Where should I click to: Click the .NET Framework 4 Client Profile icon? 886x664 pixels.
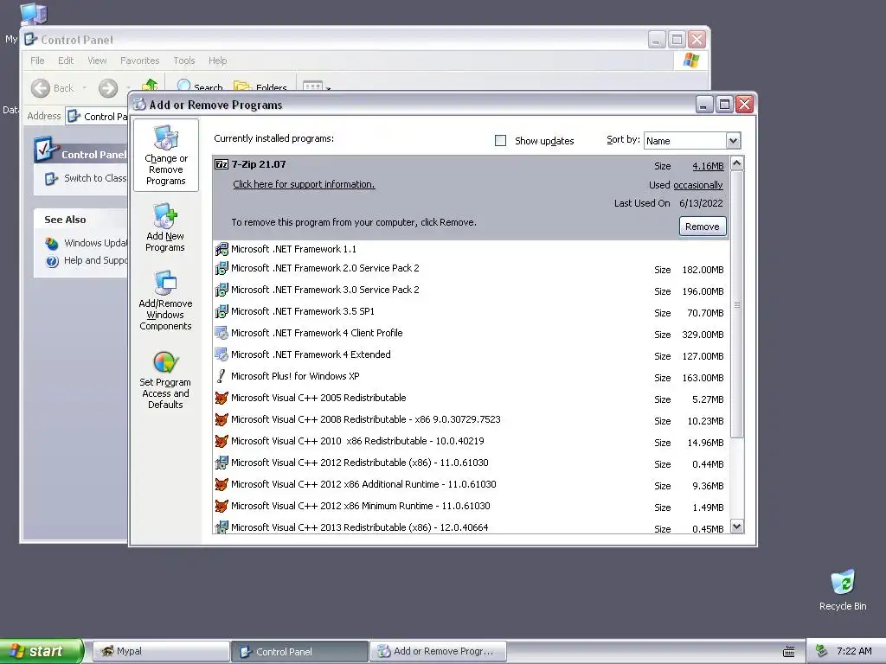pos(221,333)
